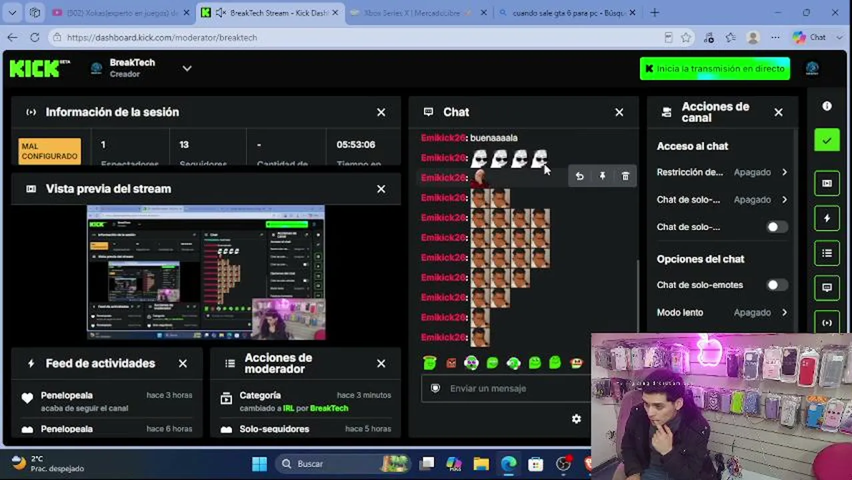This screenshot has height=480, width=852.
Task: Open chat settings gear icon
Action: click(x=576, y=419)
